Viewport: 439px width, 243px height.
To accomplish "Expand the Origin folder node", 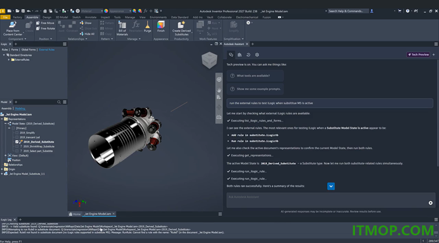I will point(2,169).
